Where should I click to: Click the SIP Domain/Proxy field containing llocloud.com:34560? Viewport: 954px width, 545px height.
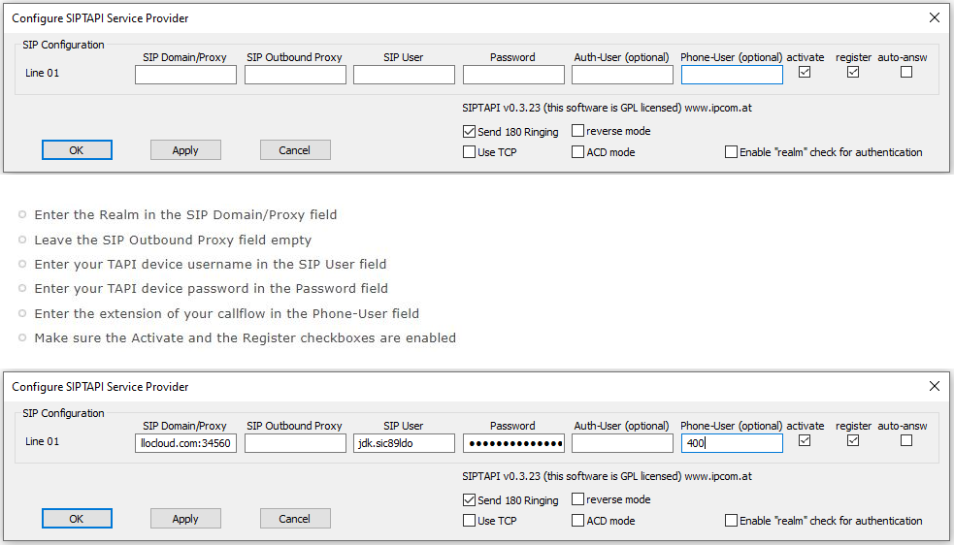[185, 443]
